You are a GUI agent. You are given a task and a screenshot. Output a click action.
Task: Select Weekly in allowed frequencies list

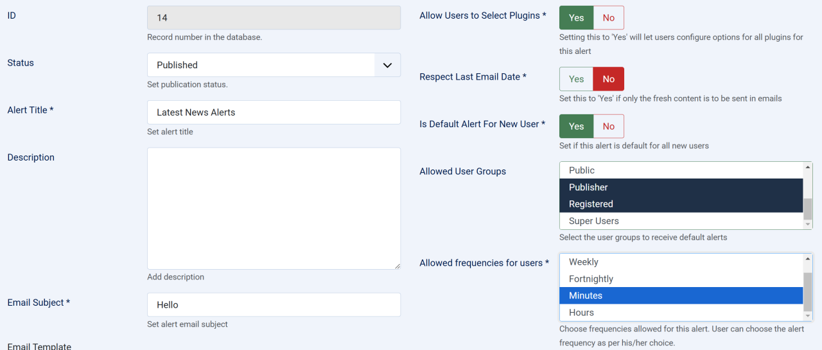[x=681, y=262]
